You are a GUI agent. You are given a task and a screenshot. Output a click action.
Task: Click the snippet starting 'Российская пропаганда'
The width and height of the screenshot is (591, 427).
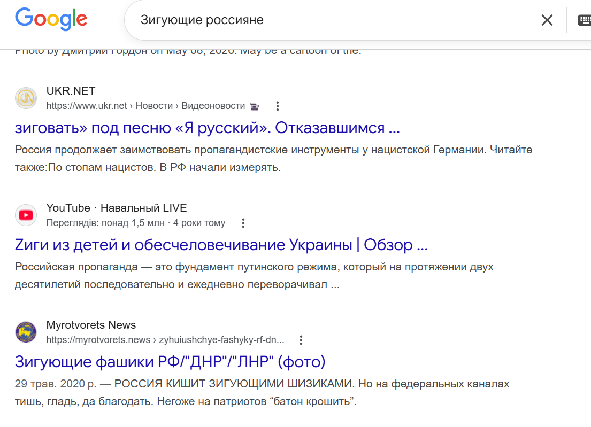click(254, 276)
